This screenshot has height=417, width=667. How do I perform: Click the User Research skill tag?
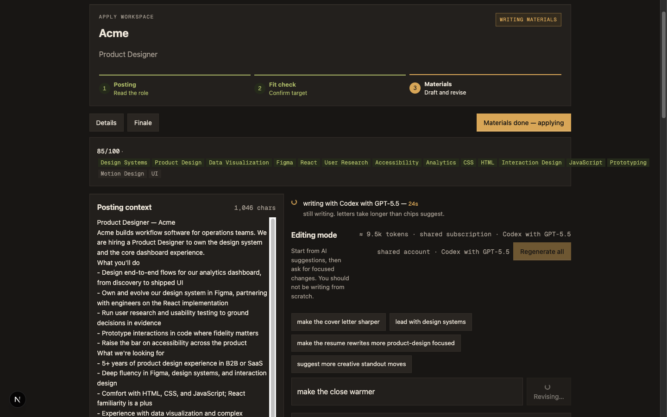(346, 163)
